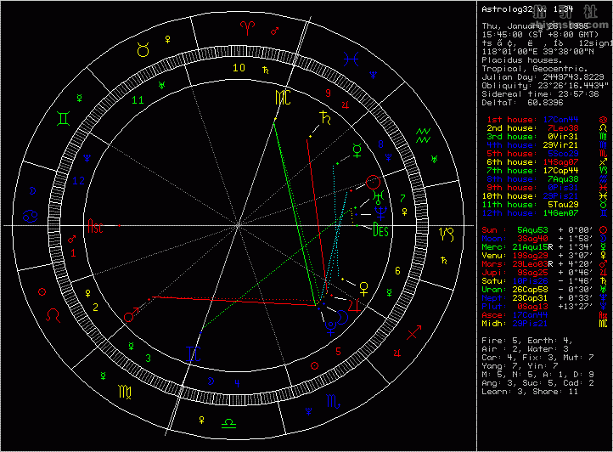Select the '7th house: 17Cap44' row
The image size is (613, 452).
click(x=547, y=171)
